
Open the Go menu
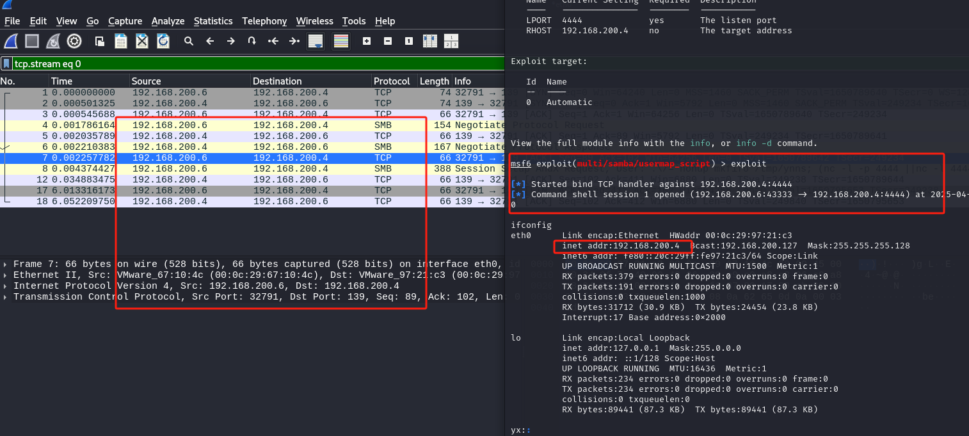pos(93,21)
